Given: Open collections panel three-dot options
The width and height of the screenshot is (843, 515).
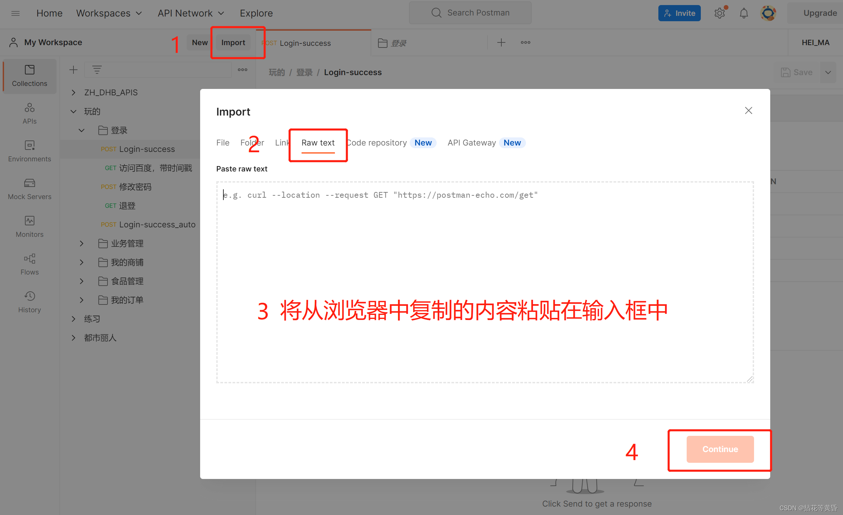Looking at the screenshot, I should (x=243, y=70).
